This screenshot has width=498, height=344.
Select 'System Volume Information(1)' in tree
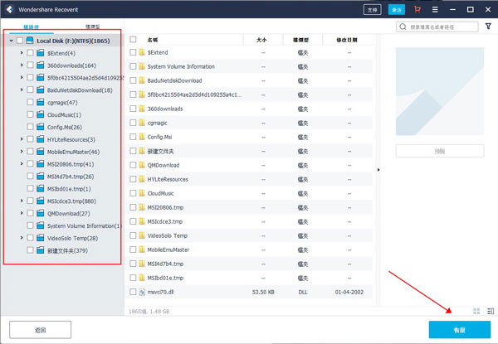(x=85, y=225)
